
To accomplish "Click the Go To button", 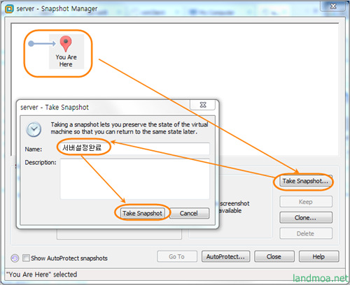I will [177, 256].
